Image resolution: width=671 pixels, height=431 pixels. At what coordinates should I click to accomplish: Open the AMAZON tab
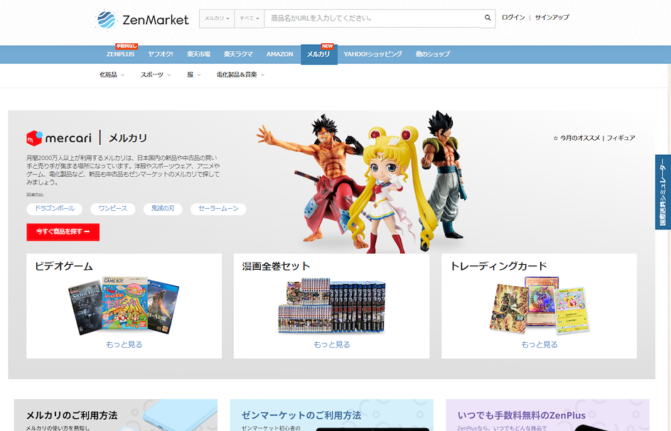(279, 54)
